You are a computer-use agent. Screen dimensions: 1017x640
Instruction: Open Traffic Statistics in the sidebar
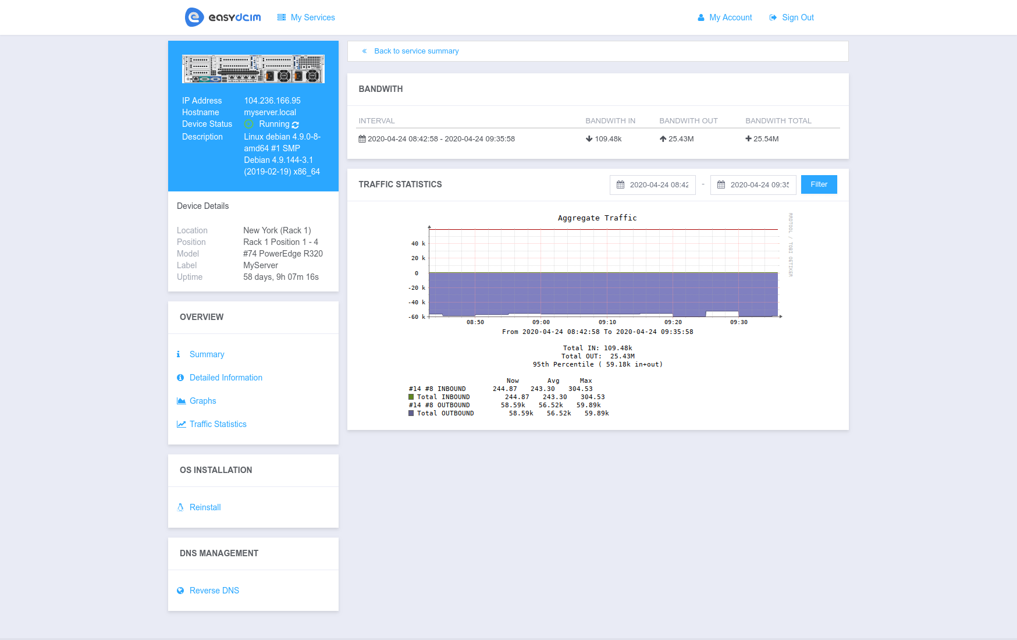218,424
